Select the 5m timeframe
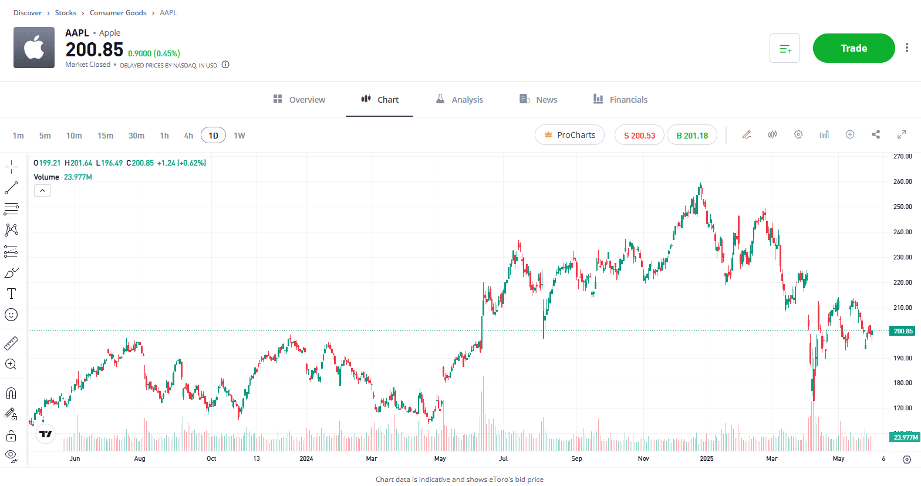Image resolution: width=921 pixels, height=486 pixels. (45, 136)
